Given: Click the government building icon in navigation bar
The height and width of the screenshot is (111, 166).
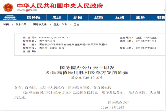Looking at the screenshot, I should (9, 17).
